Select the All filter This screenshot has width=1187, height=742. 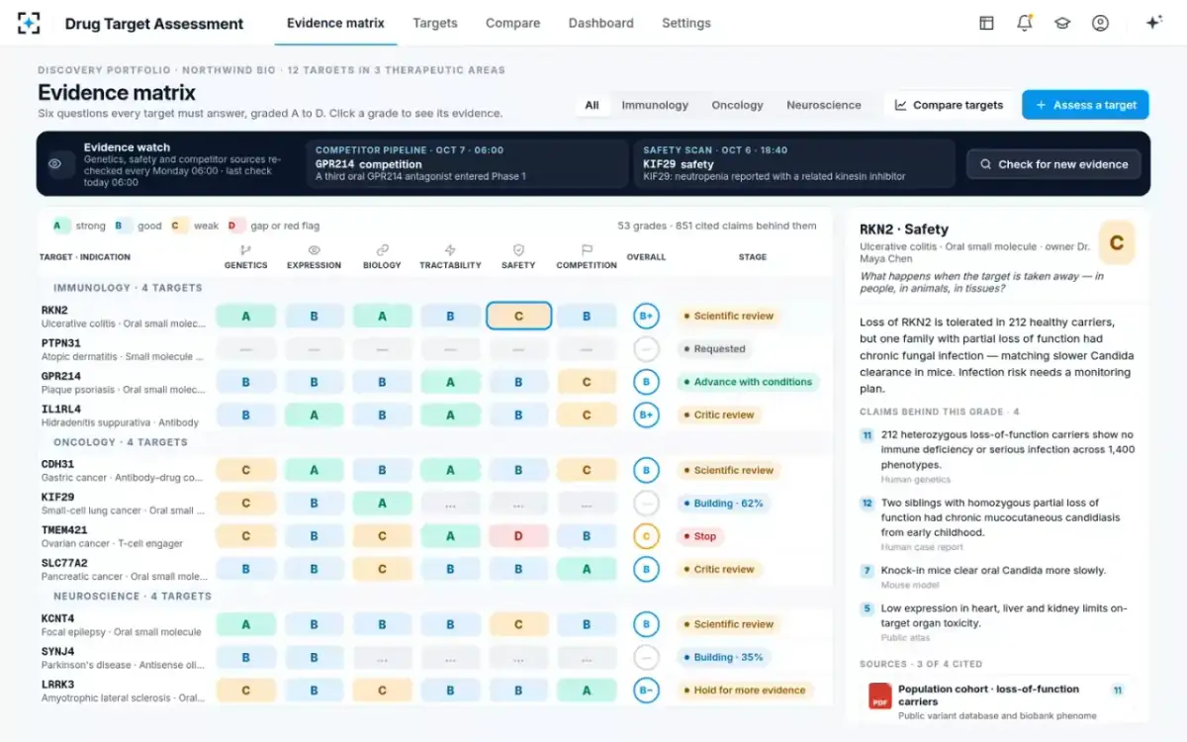592,105
